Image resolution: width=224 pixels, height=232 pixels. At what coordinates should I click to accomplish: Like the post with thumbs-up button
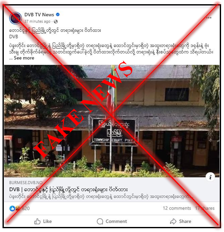tap(43, 221)
